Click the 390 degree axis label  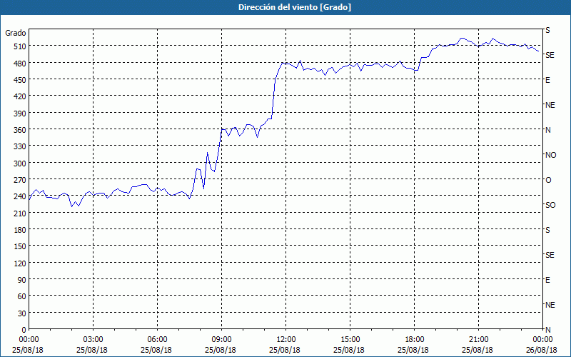[21, 114]
